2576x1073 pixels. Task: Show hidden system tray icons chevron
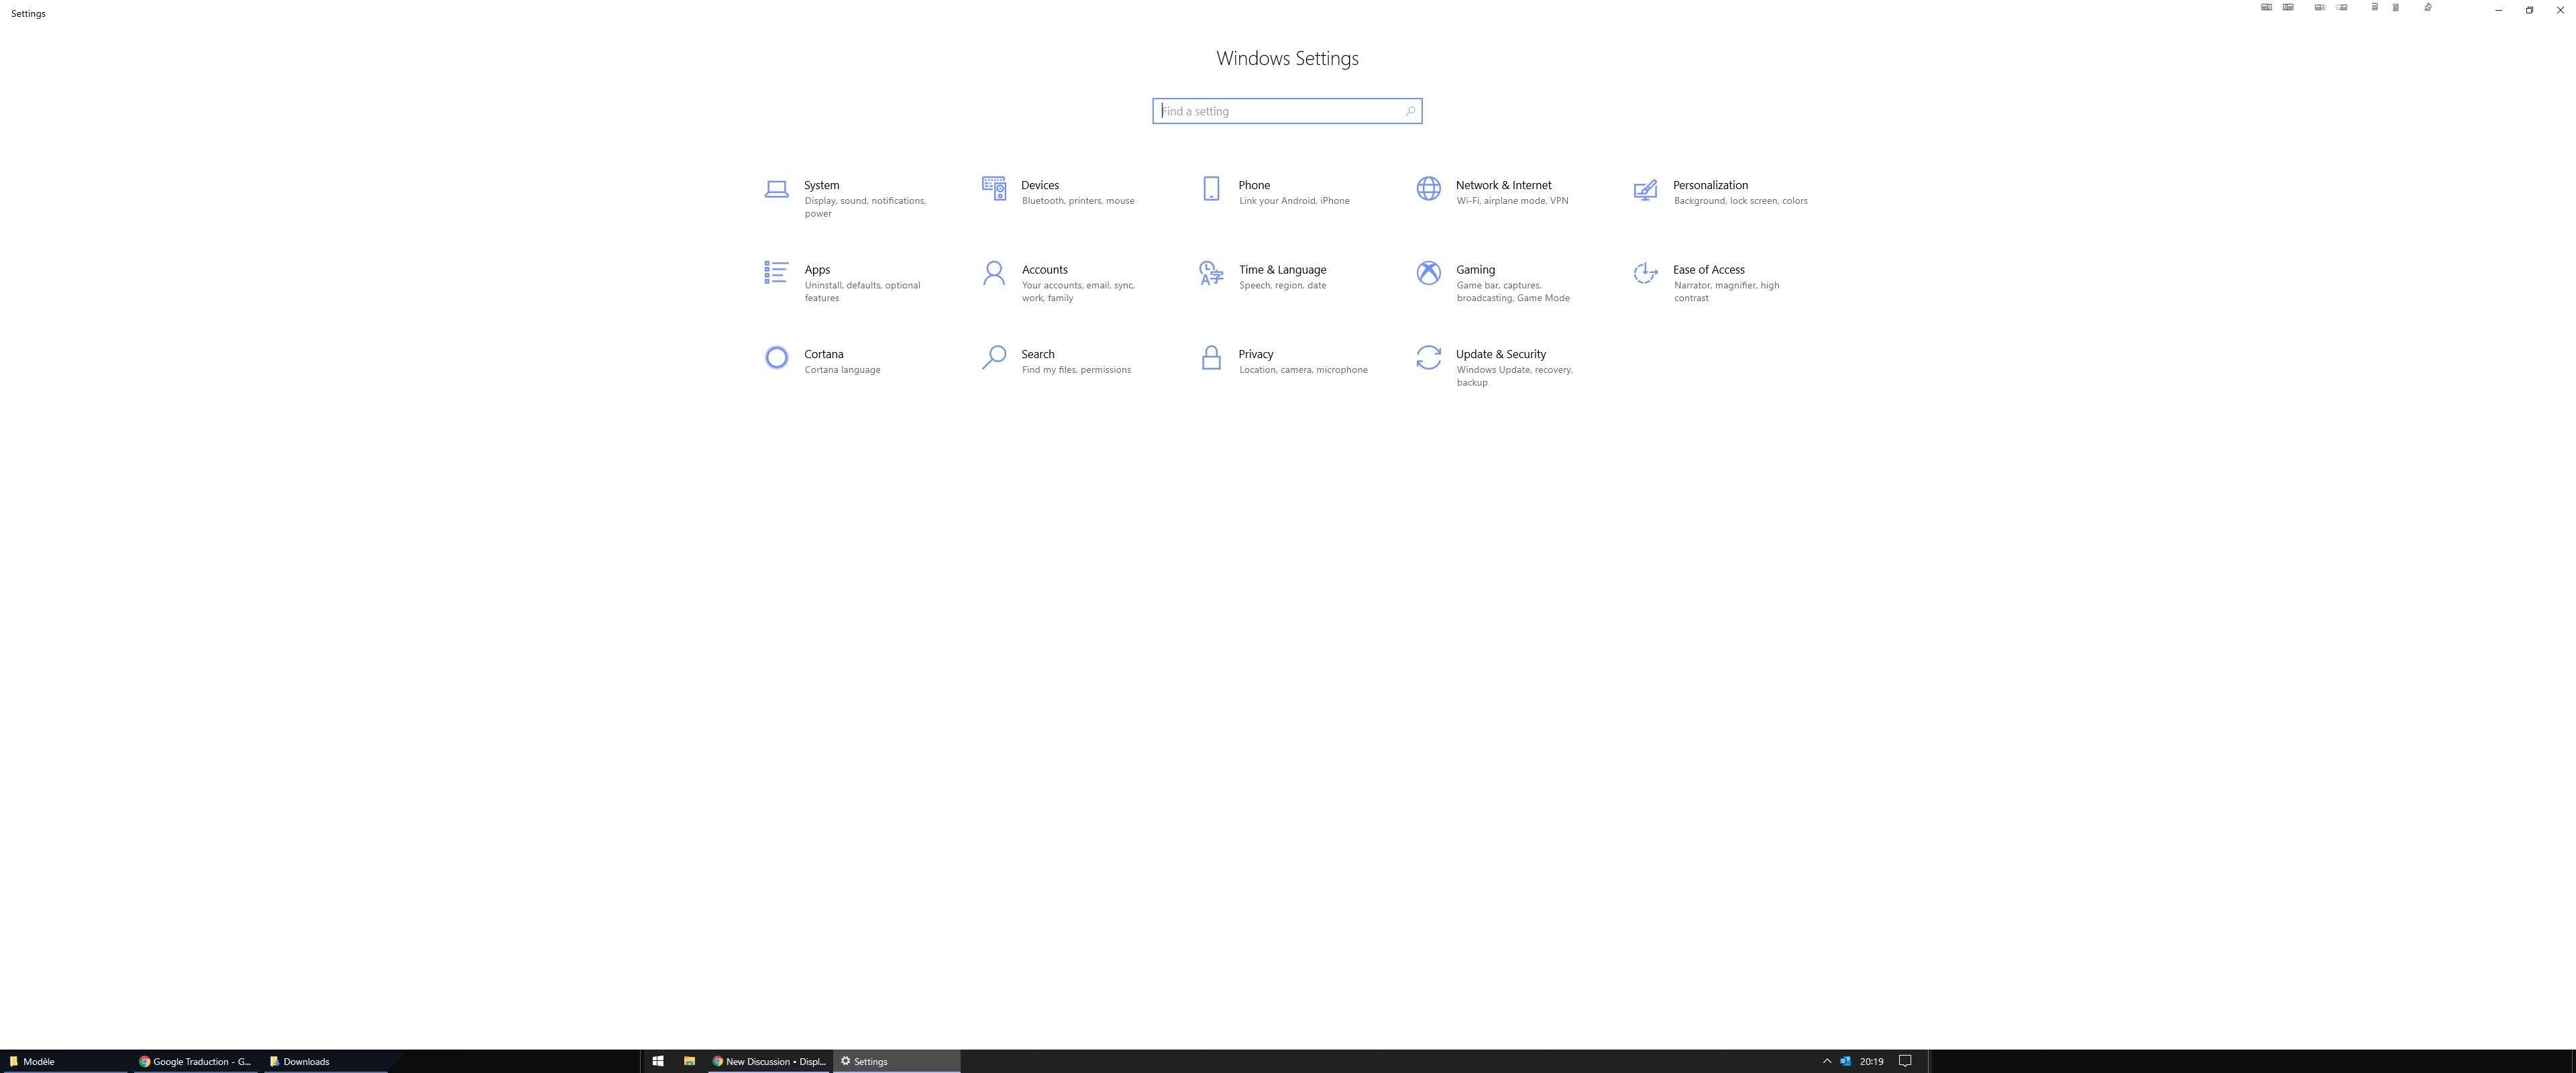pyautogui.click(x=1826, y=1061)
